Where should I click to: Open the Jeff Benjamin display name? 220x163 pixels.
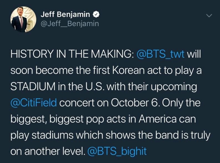pyautogui.click(x=65, y=14)
